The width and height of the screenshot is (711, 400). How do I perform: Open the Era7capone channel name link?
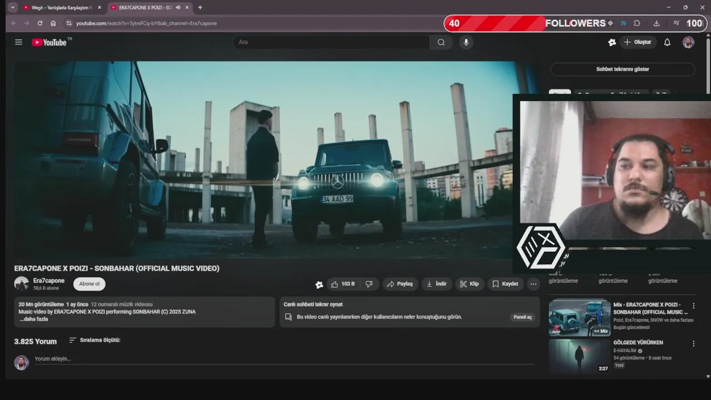click(49, 281)
